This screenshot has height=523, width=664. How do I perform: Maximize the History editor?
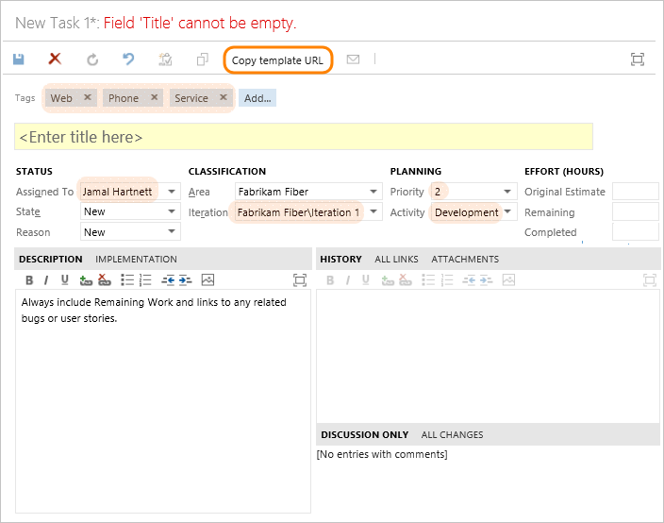[650, 280]
